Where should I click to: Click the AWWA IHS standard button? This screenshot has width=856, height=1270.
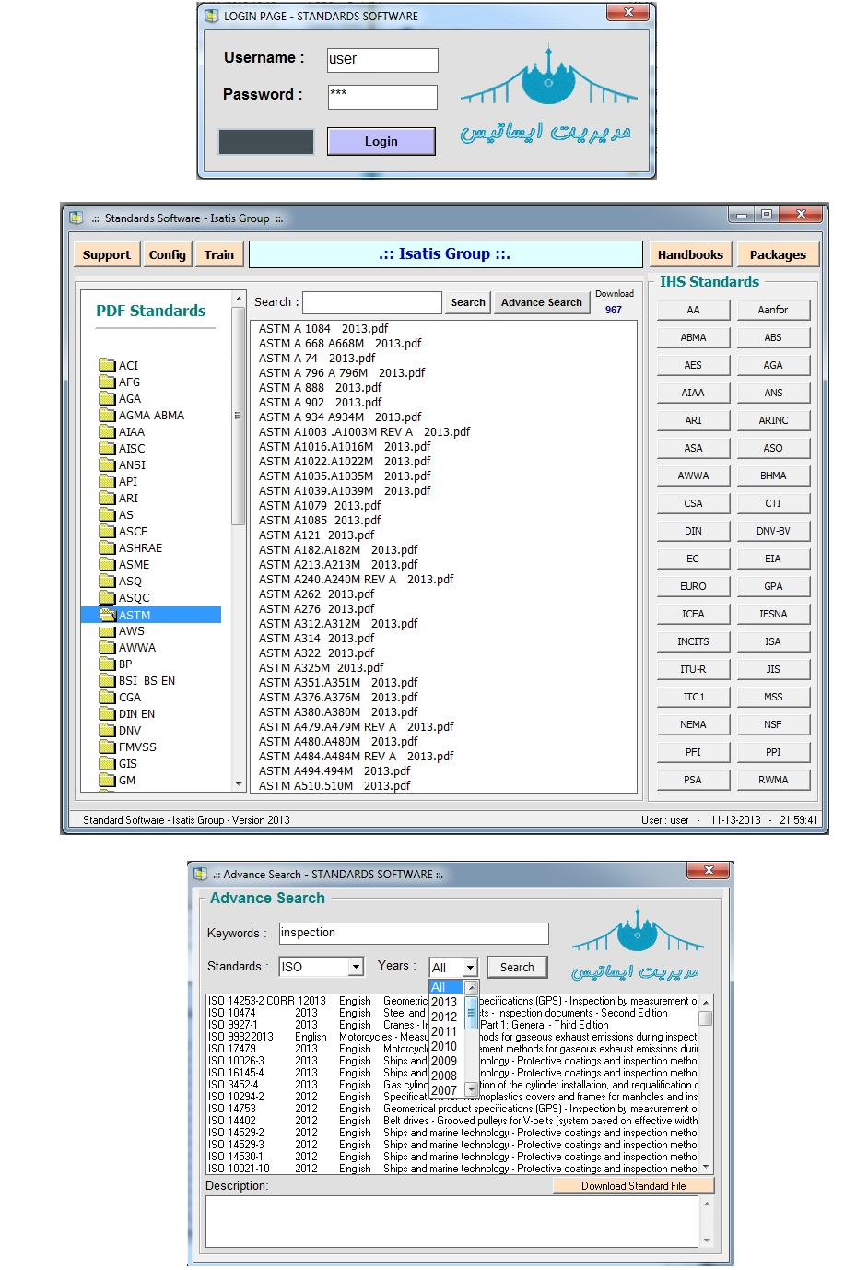[x=693, y=476]
